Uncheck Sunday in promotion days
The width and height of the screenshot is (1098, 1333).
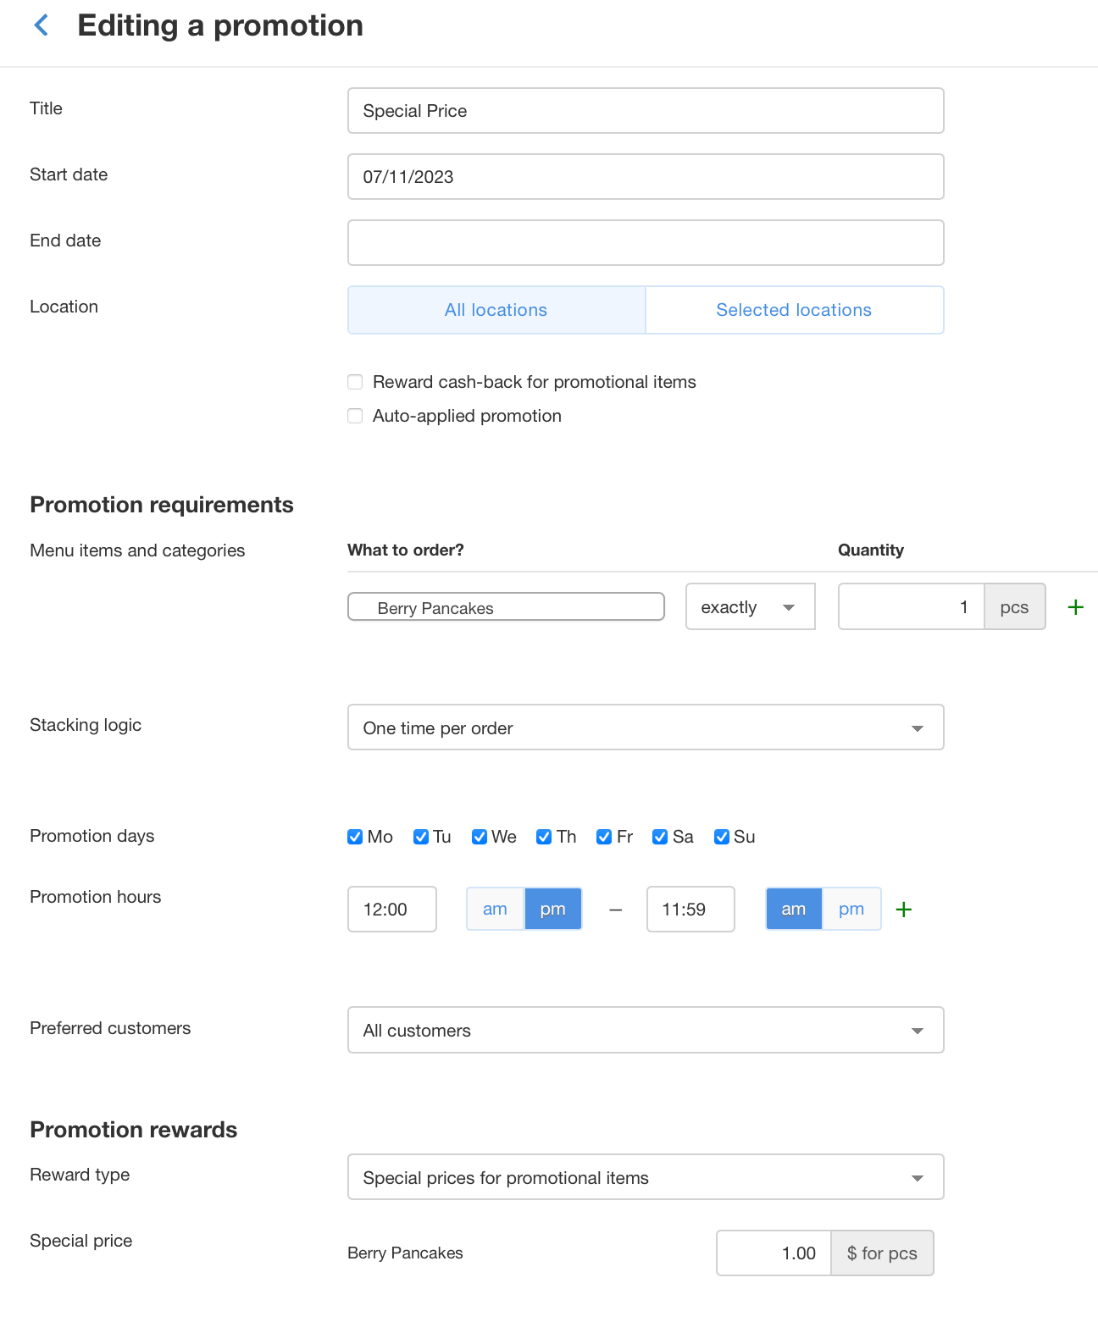pos(722,837)
